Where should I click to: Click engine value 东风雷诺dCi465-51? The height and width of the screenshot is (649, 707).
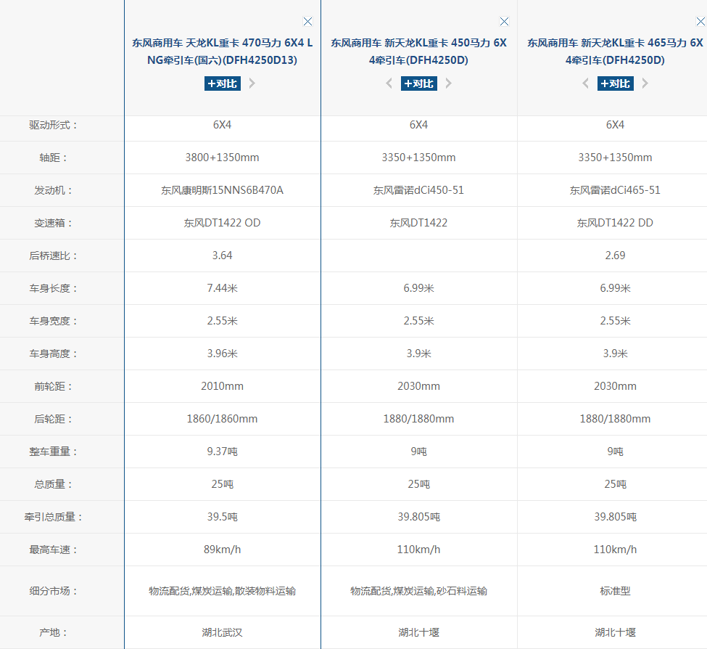[615, 190]
